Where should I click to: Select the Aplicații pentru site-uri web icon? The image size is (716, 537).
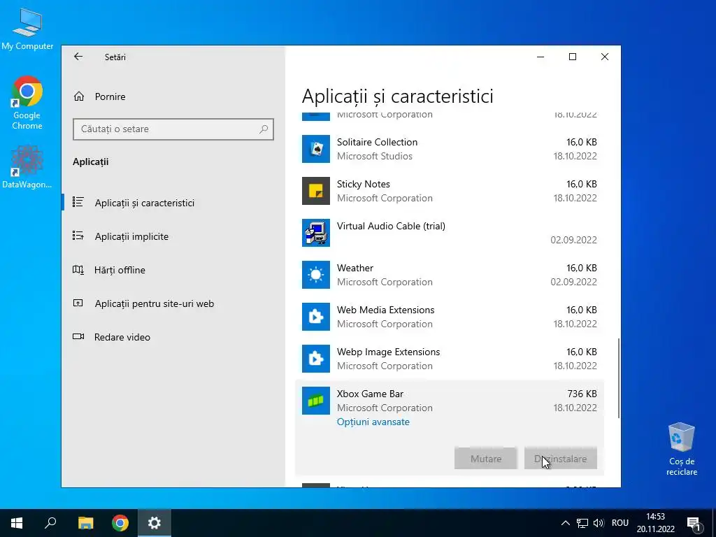coord(78,303)
